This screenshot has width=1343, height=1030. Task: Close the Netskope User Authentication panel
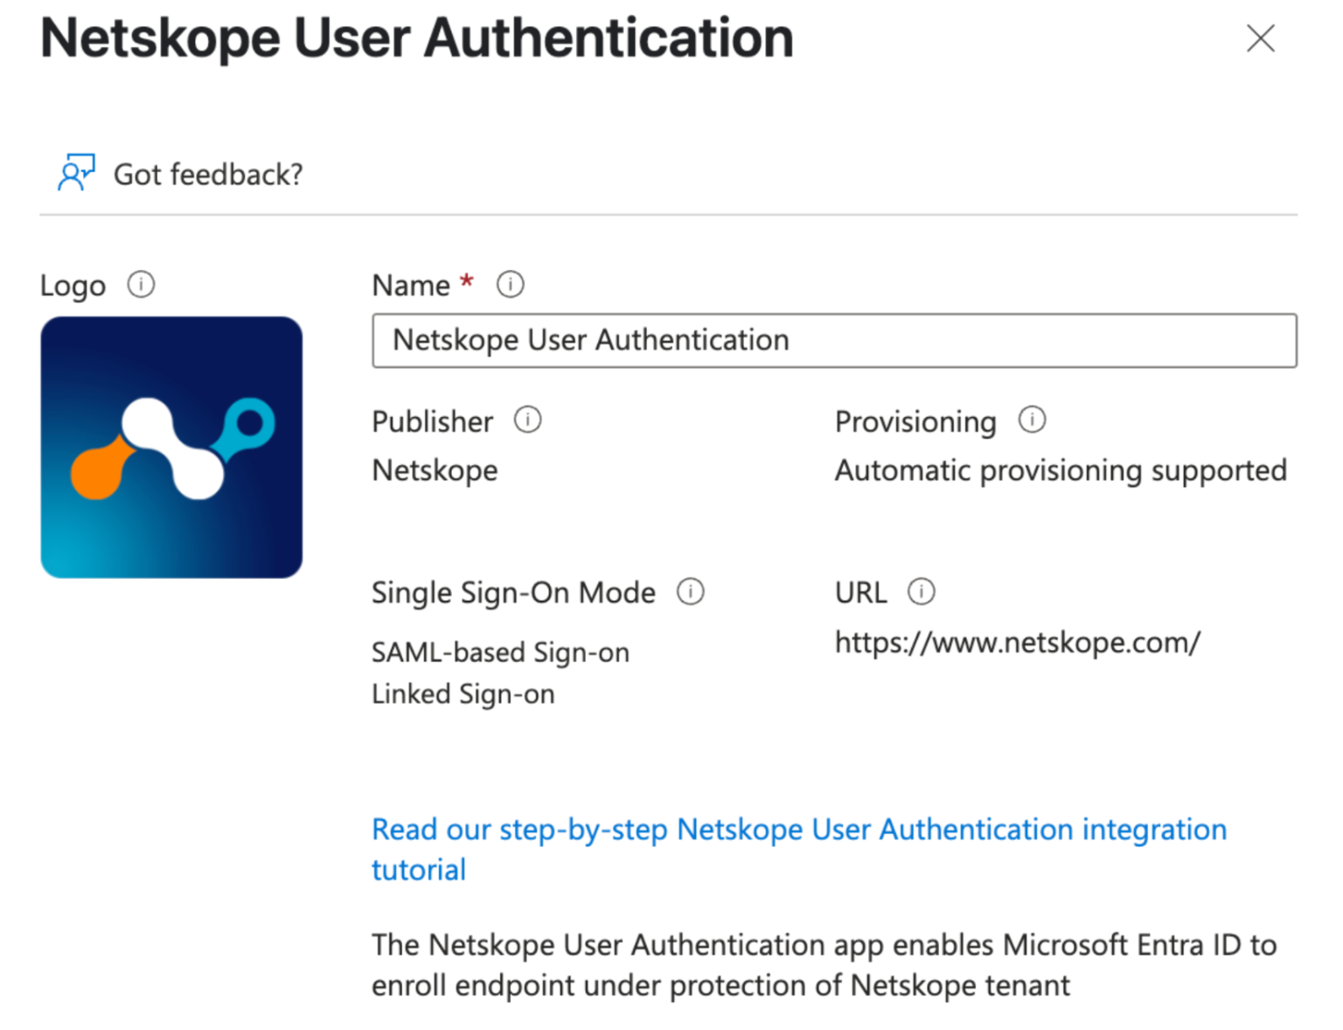point(1260,38)
